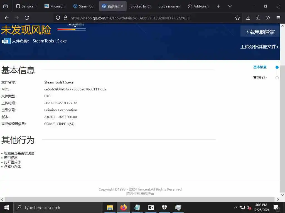Click the 打开互斥体 behavior item
Image resolution: width=285 pixels, height=213 pixels.
[x=13, y=162]
